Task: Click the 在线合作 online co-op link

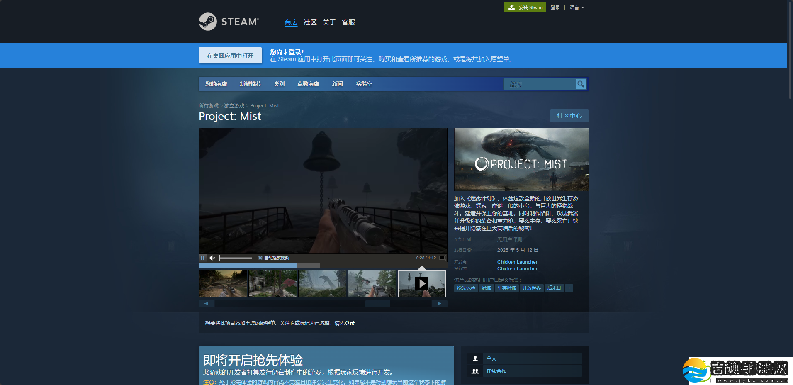Action: (496, 371)
